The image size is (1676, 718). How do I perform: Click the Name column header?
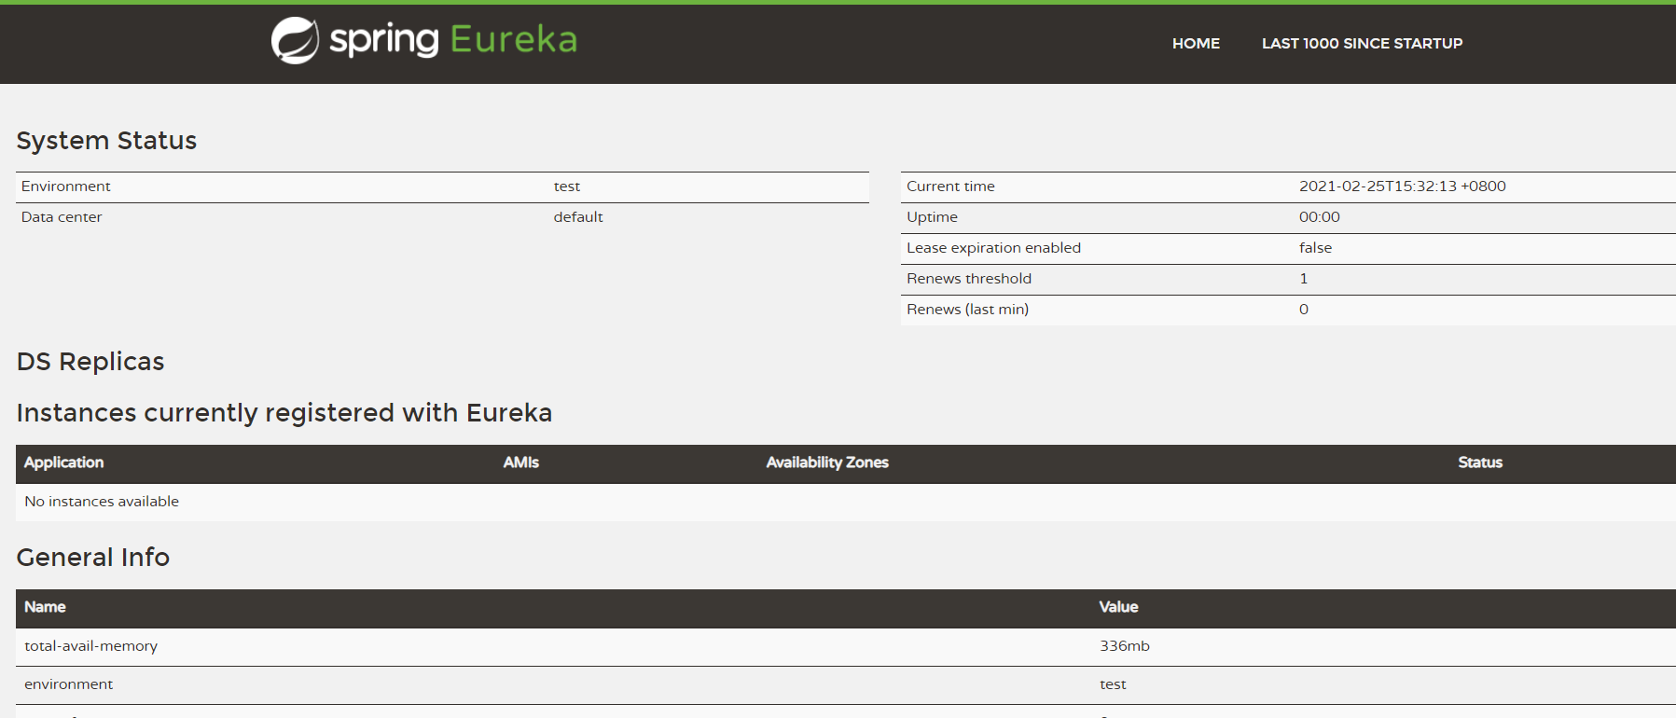pos(45,607)
